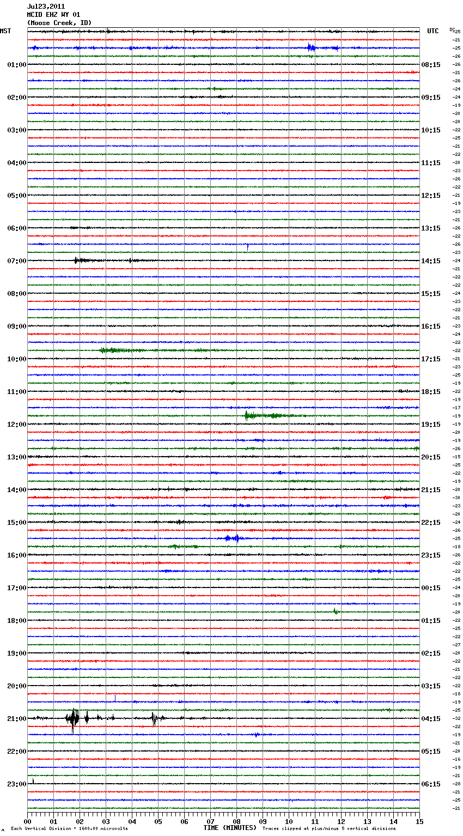Viewport: 463px width, 836px height.
Task: Click the MST timezone header
Action: point(5,31)
